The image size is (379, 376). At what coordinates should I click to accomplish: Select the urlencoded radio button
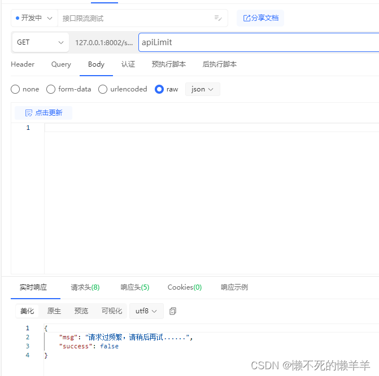click(x=103, y=89)
